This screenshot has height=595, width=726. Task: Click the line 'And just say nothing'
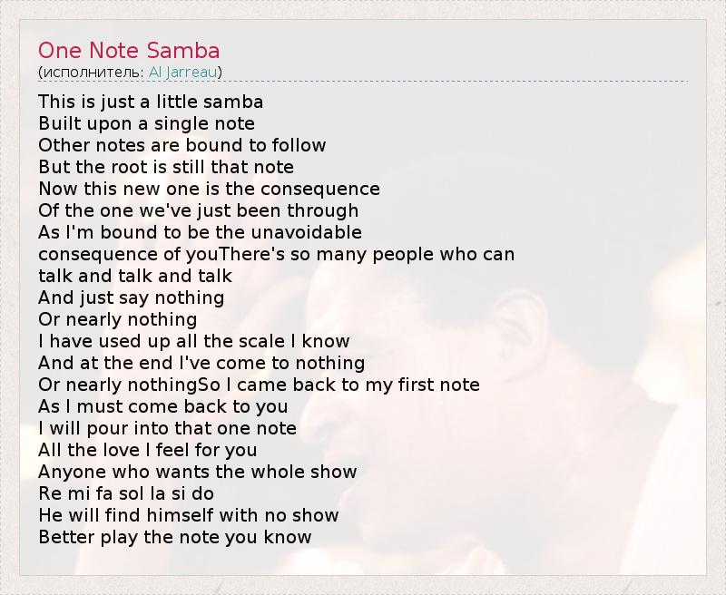tap(131, 297)
